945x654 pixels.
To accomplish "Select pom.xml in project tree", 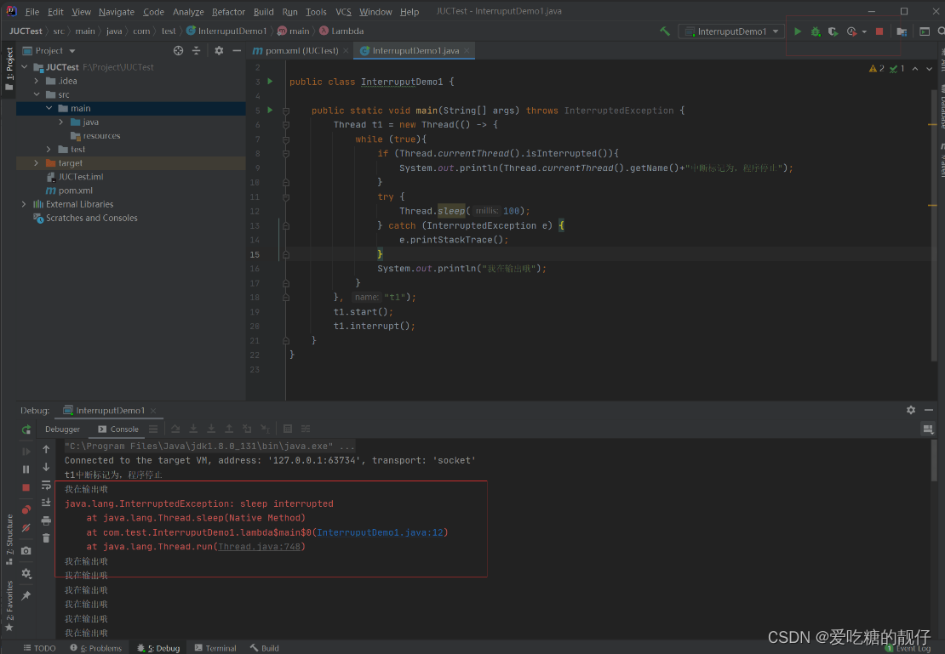I will 75,191.
